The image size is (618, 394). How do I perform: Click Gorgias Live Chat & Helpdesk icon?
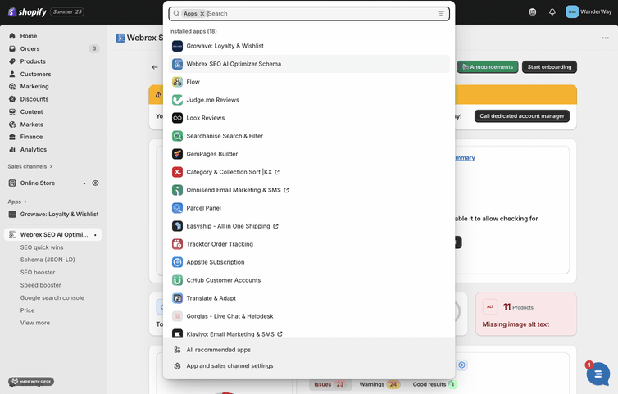177,316
